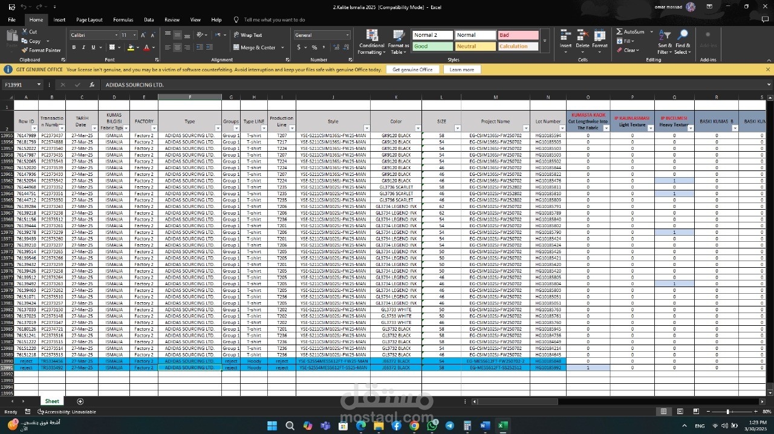The height and width of the screenshot is (434, 774).
Task: Decrease font size with the smaller A
Action: click(152, 35)
